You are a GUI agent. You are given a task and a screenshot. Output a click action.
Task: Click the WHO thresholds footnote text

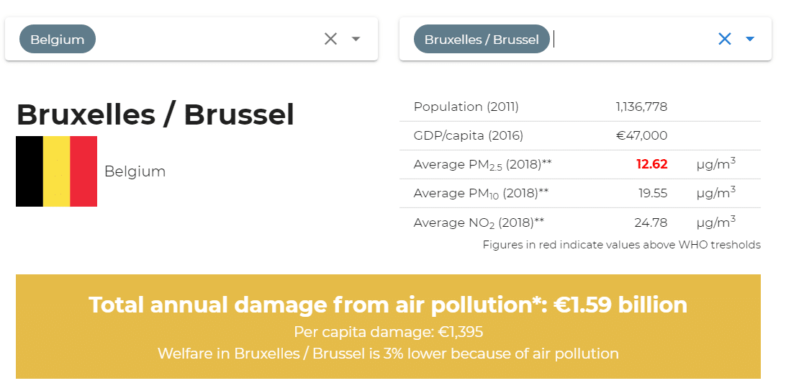point(621,245)
